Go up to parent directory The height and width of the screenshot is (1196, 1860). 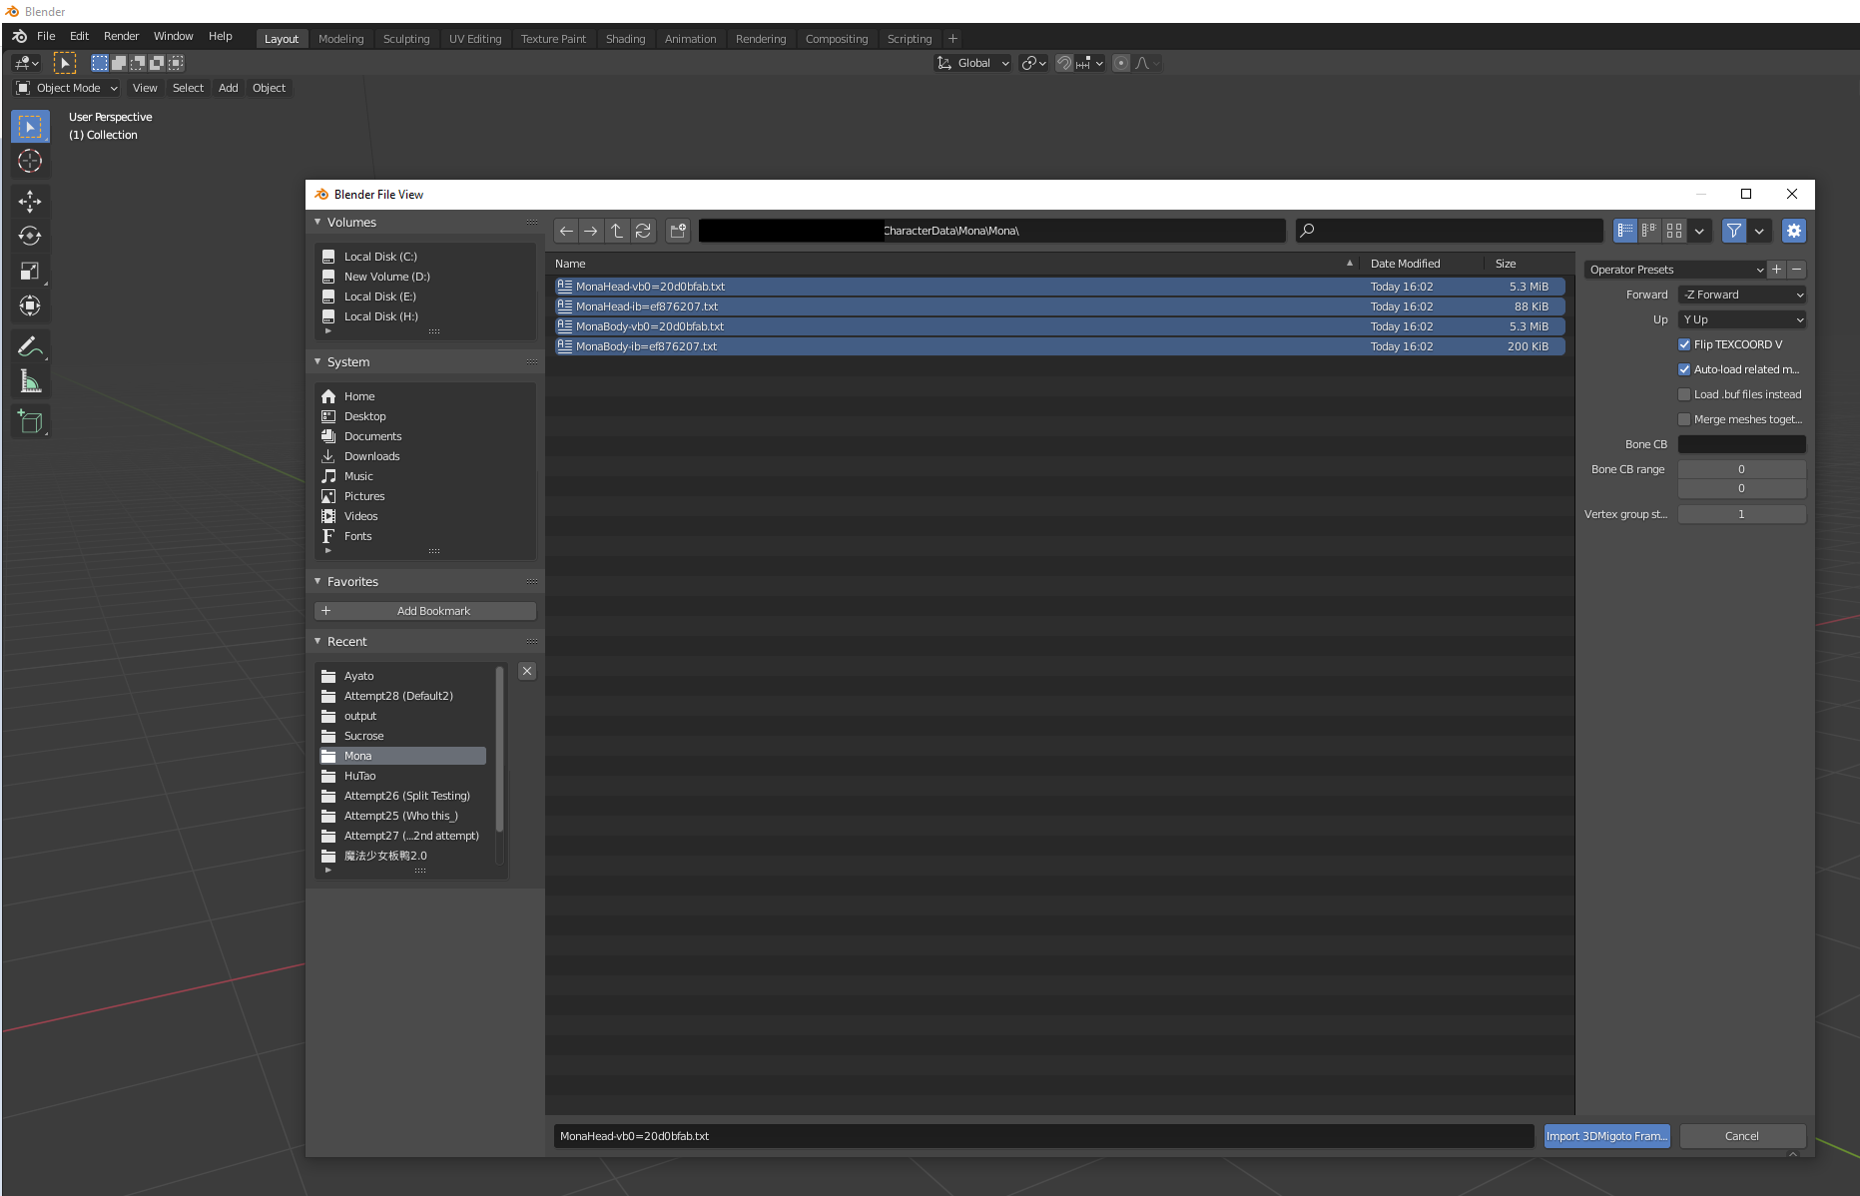(x=617, y=231)
